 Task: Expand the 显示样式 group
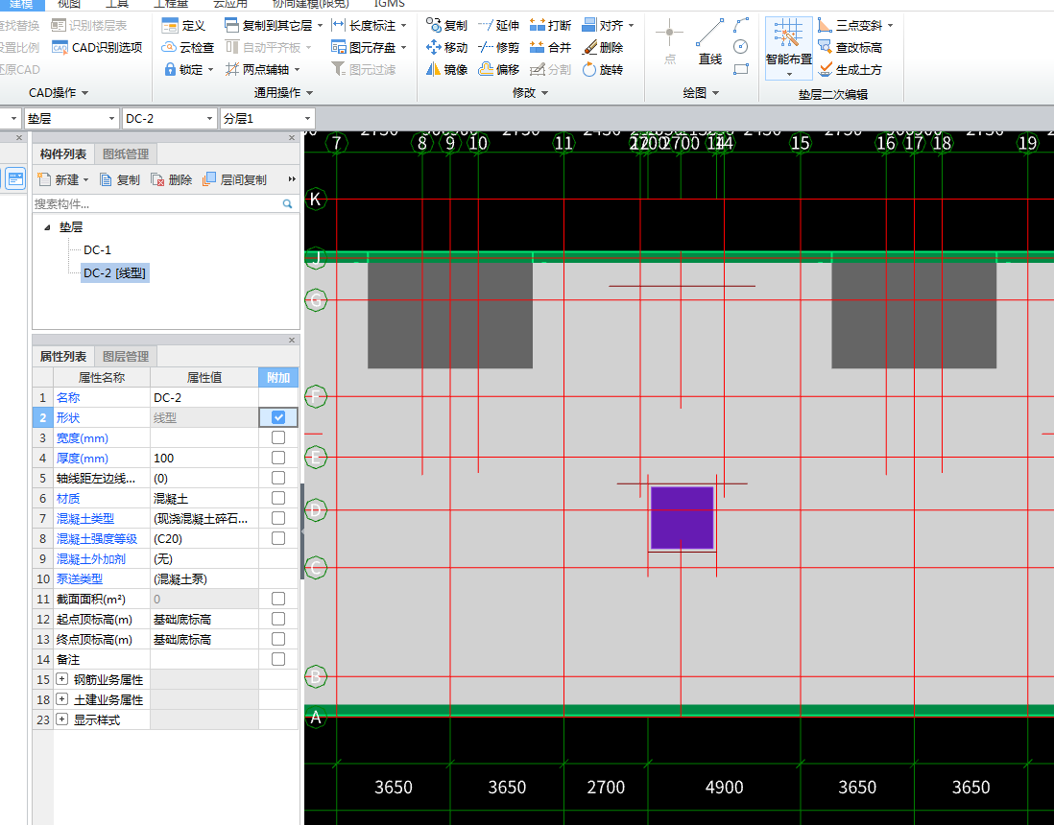61,719
